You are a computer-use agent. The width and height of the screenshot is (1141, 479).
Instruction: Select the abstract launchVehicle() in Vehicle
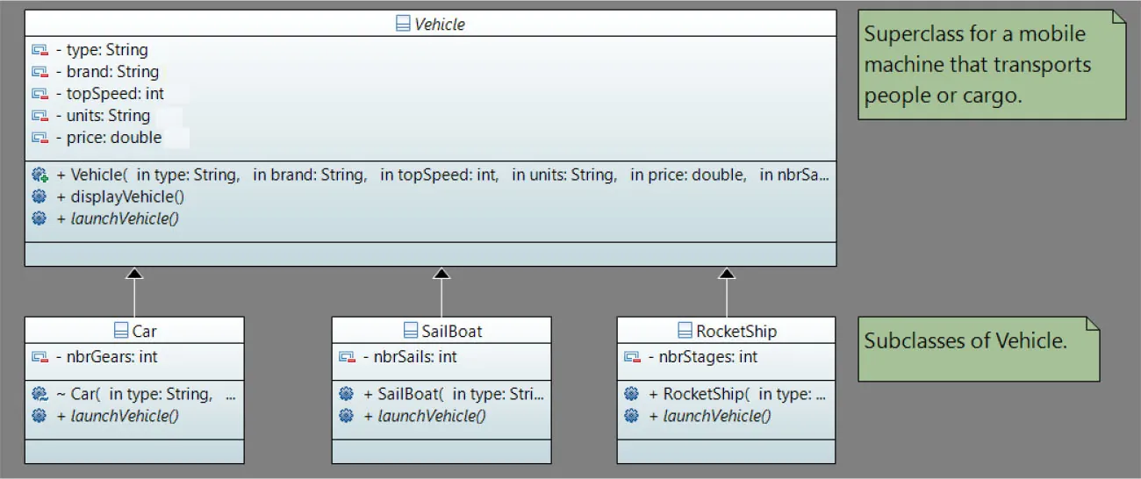pos(118,218)
